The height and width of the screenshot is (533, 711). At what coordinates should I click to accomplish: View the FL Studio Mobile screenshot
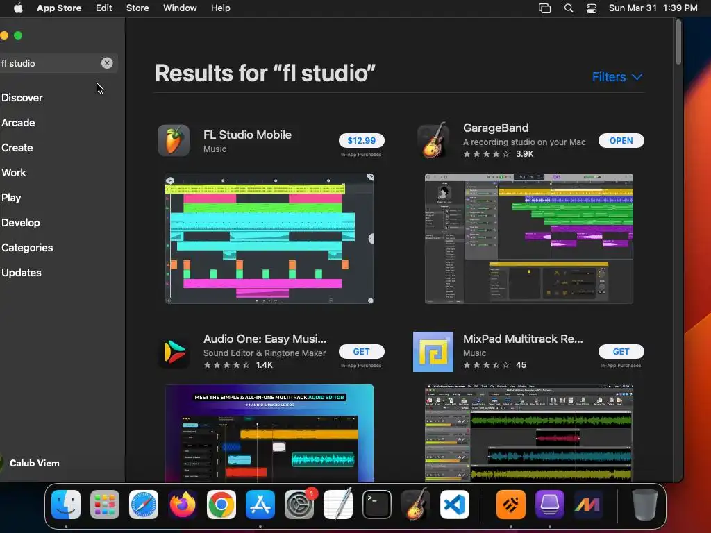269,239
